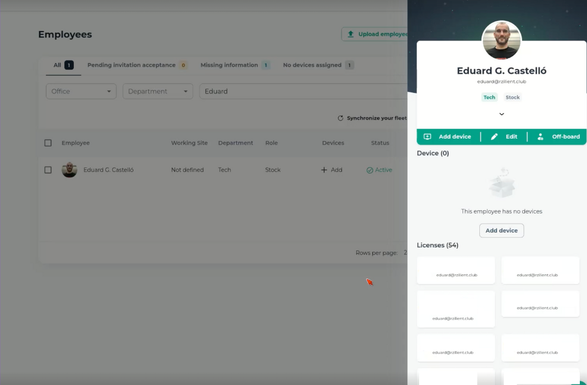This screenshot has width=587, height=385.
Task: Click the Stock role cell in the row
Action: coord(273,170)
